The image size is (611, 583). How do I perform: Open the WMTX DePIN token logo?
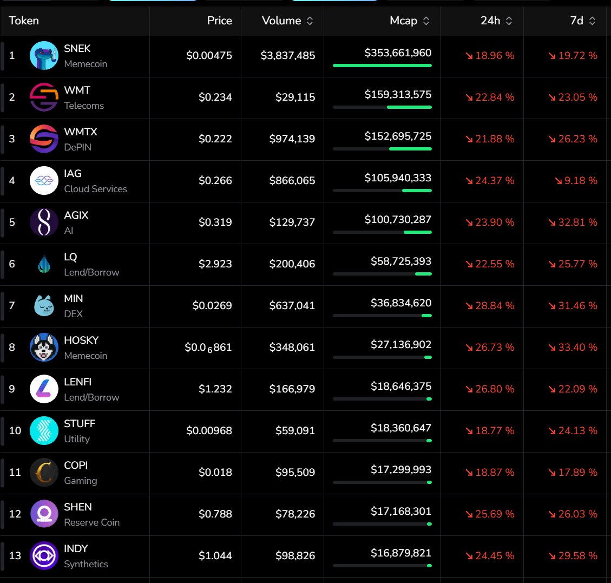(44, 139)
